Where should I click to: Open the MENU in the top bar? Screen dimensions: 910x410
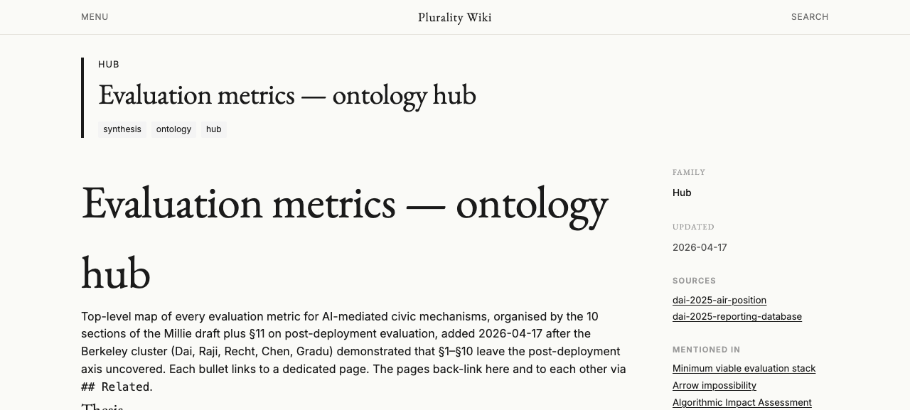tap(95, 17)
